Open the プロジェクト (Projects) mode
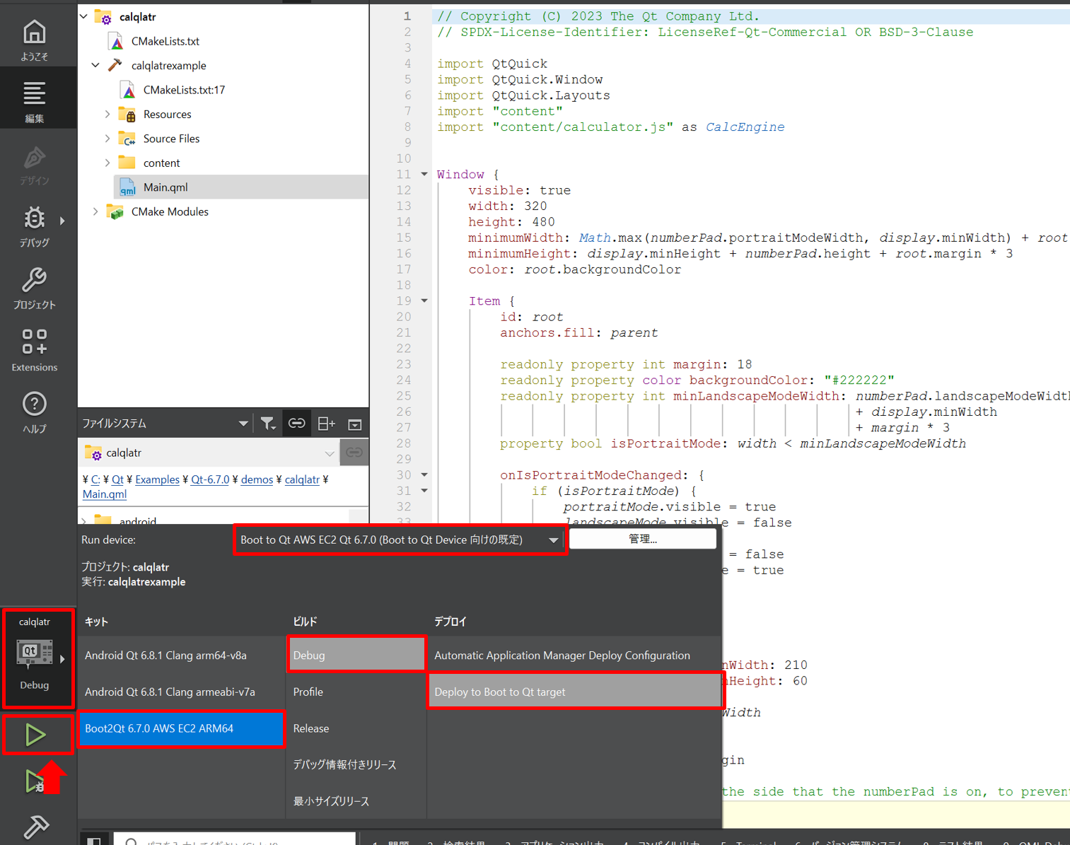The width and height of the screenshot is (1070, 845). coord(34,289)
